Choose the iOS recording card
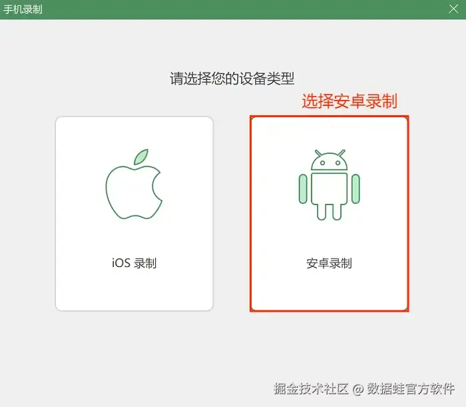The image size is (466, 407). (134, 213)
